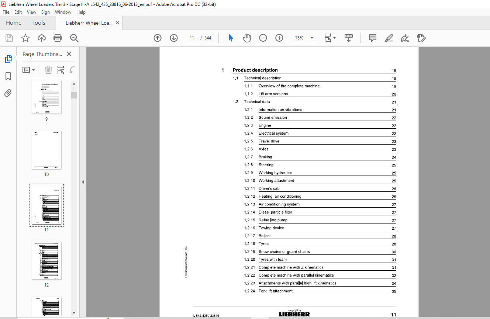Click the thumbnails panel scrollbar thumb

74,95
